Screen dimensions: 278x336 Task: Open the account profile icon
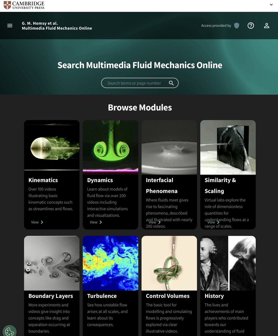(x=267, y=25)
